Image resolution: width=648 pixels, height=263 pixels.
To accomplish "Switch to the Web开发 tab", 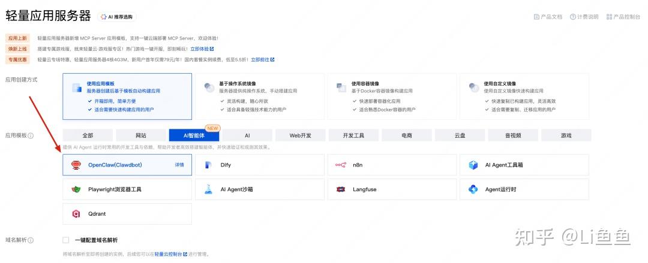I will [301, 135].
